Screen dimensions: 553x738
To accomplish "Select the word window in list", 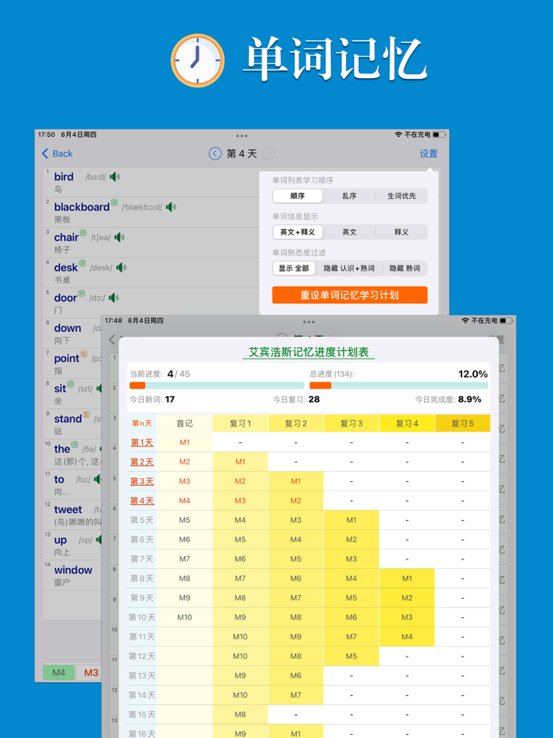I will tap(73, 570).
